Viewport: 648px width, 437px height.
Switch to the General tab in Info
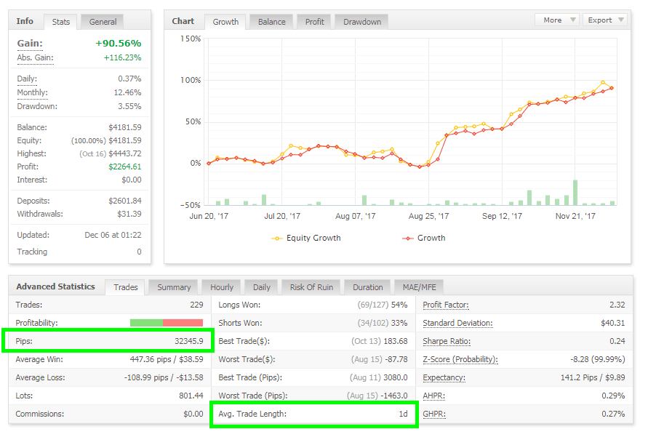pyautogui.click(x=103, y=22)
